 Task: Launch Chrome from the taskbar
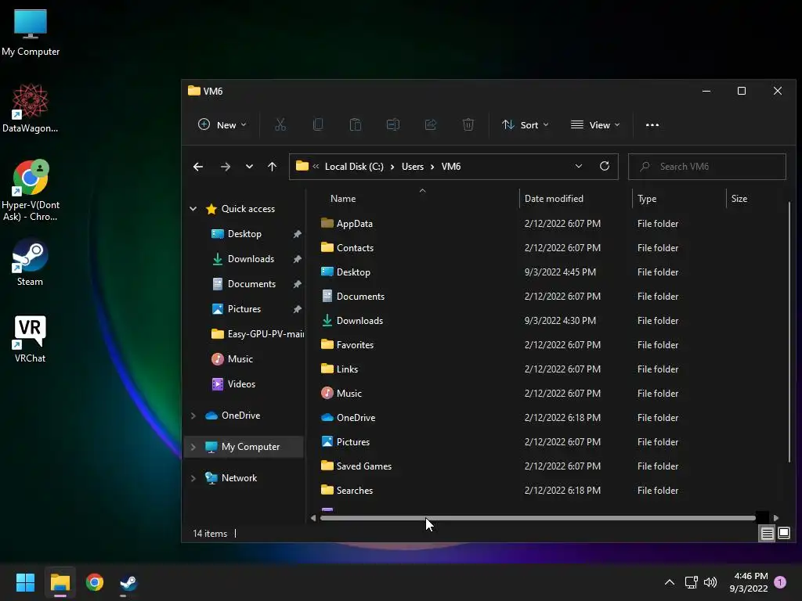95,582
